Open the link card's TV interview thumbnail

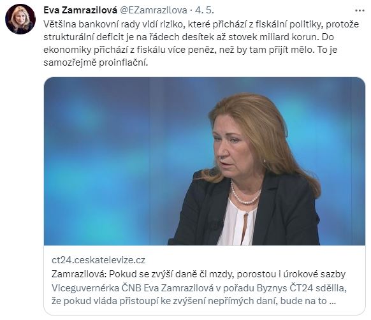(x=205, y=161)
